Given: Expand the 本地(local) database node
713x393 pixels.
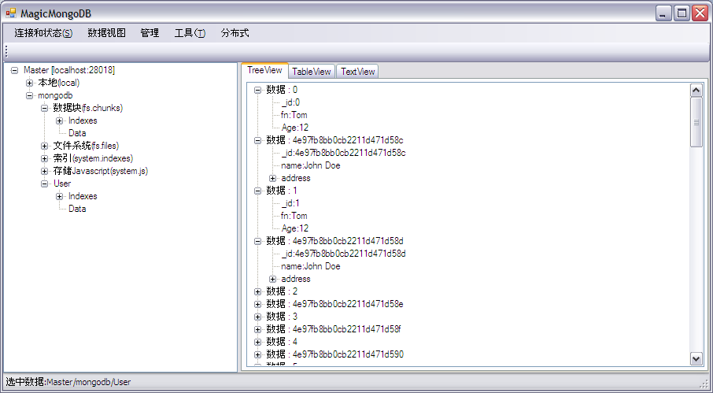Looking at the screenshot, I should pos(29,83).
